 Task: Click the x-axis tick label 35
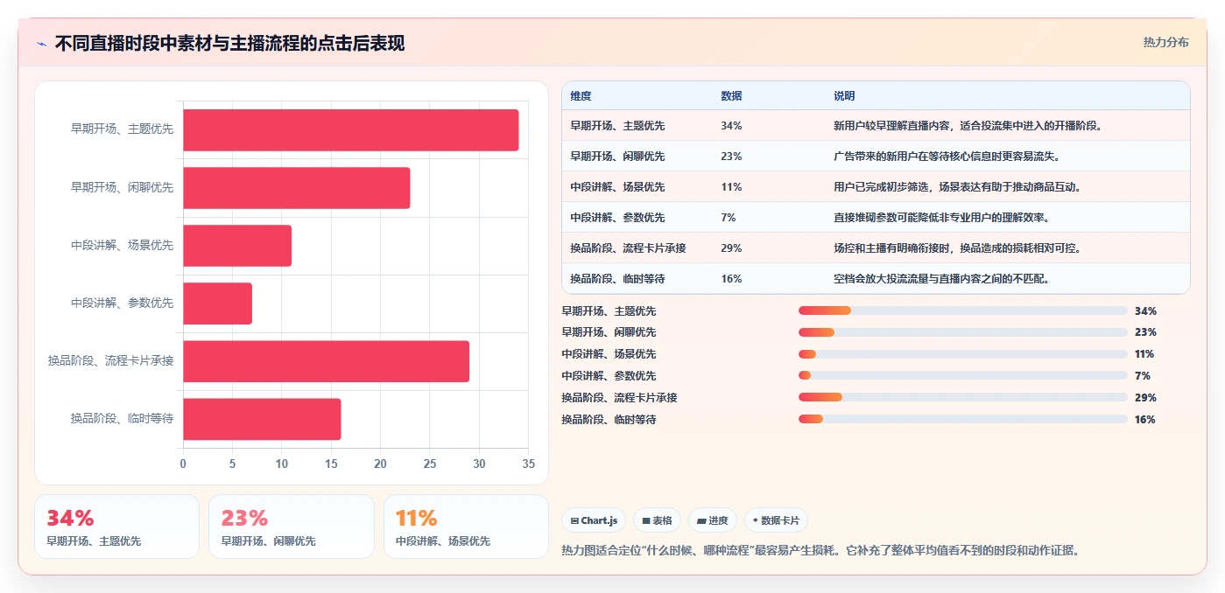click(528, 464)
